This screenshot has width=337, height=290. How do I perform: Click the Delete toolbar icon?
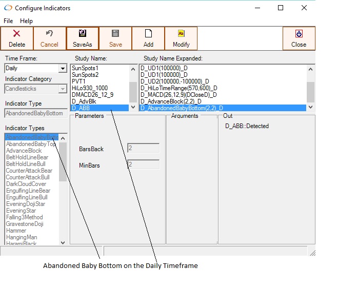coord(16,34)
